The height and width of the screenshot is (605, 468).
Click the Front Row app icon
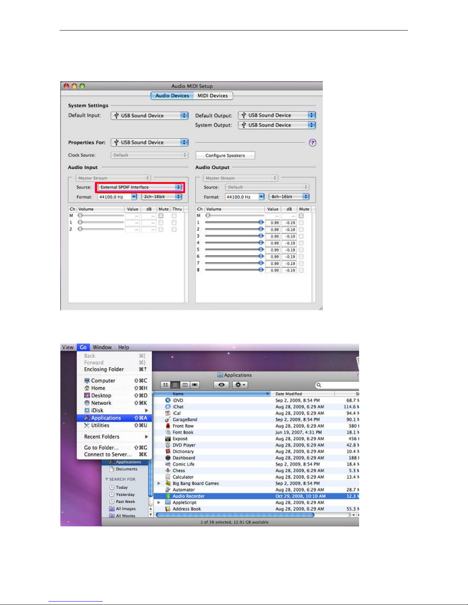coord(168,426)
